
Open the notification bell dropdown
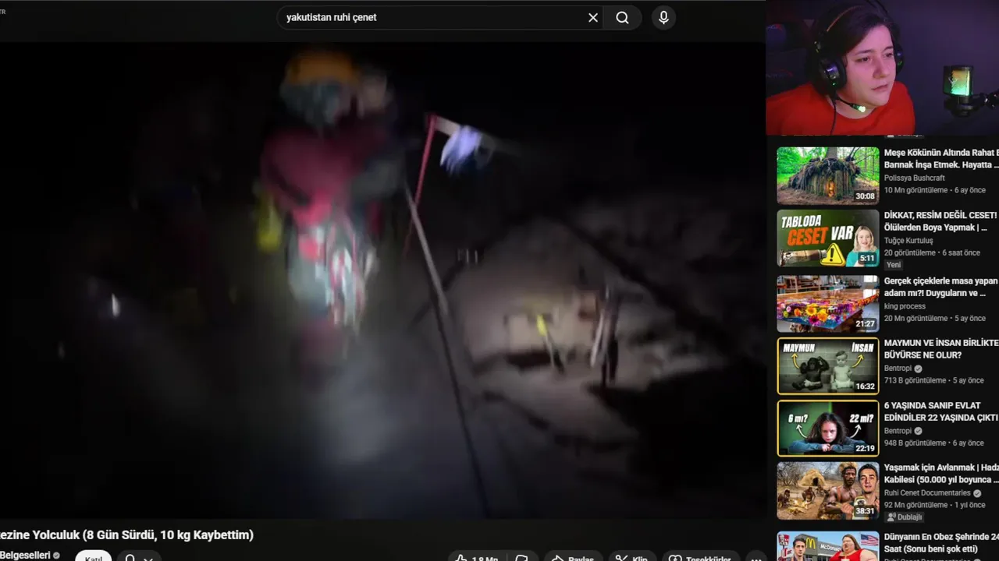coord(139,556)
